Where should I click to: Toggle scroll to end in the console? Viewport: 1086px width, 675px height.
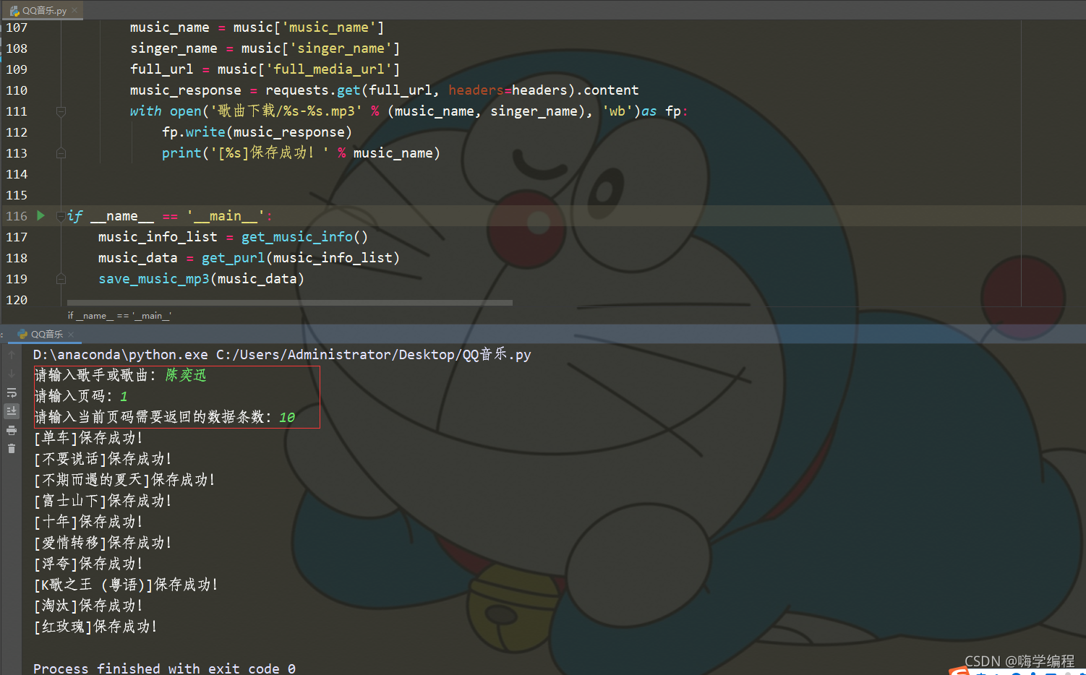pyautogui.click(x=12, y=411)
